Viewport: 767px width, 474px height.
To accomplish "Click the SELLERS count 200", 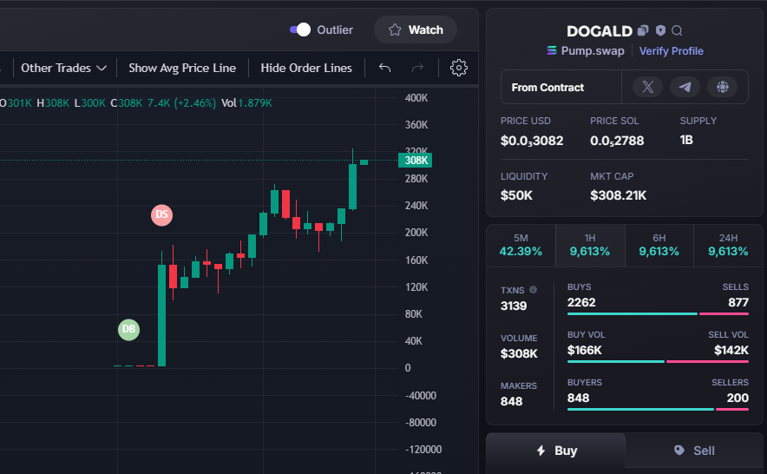I will 737,398.
